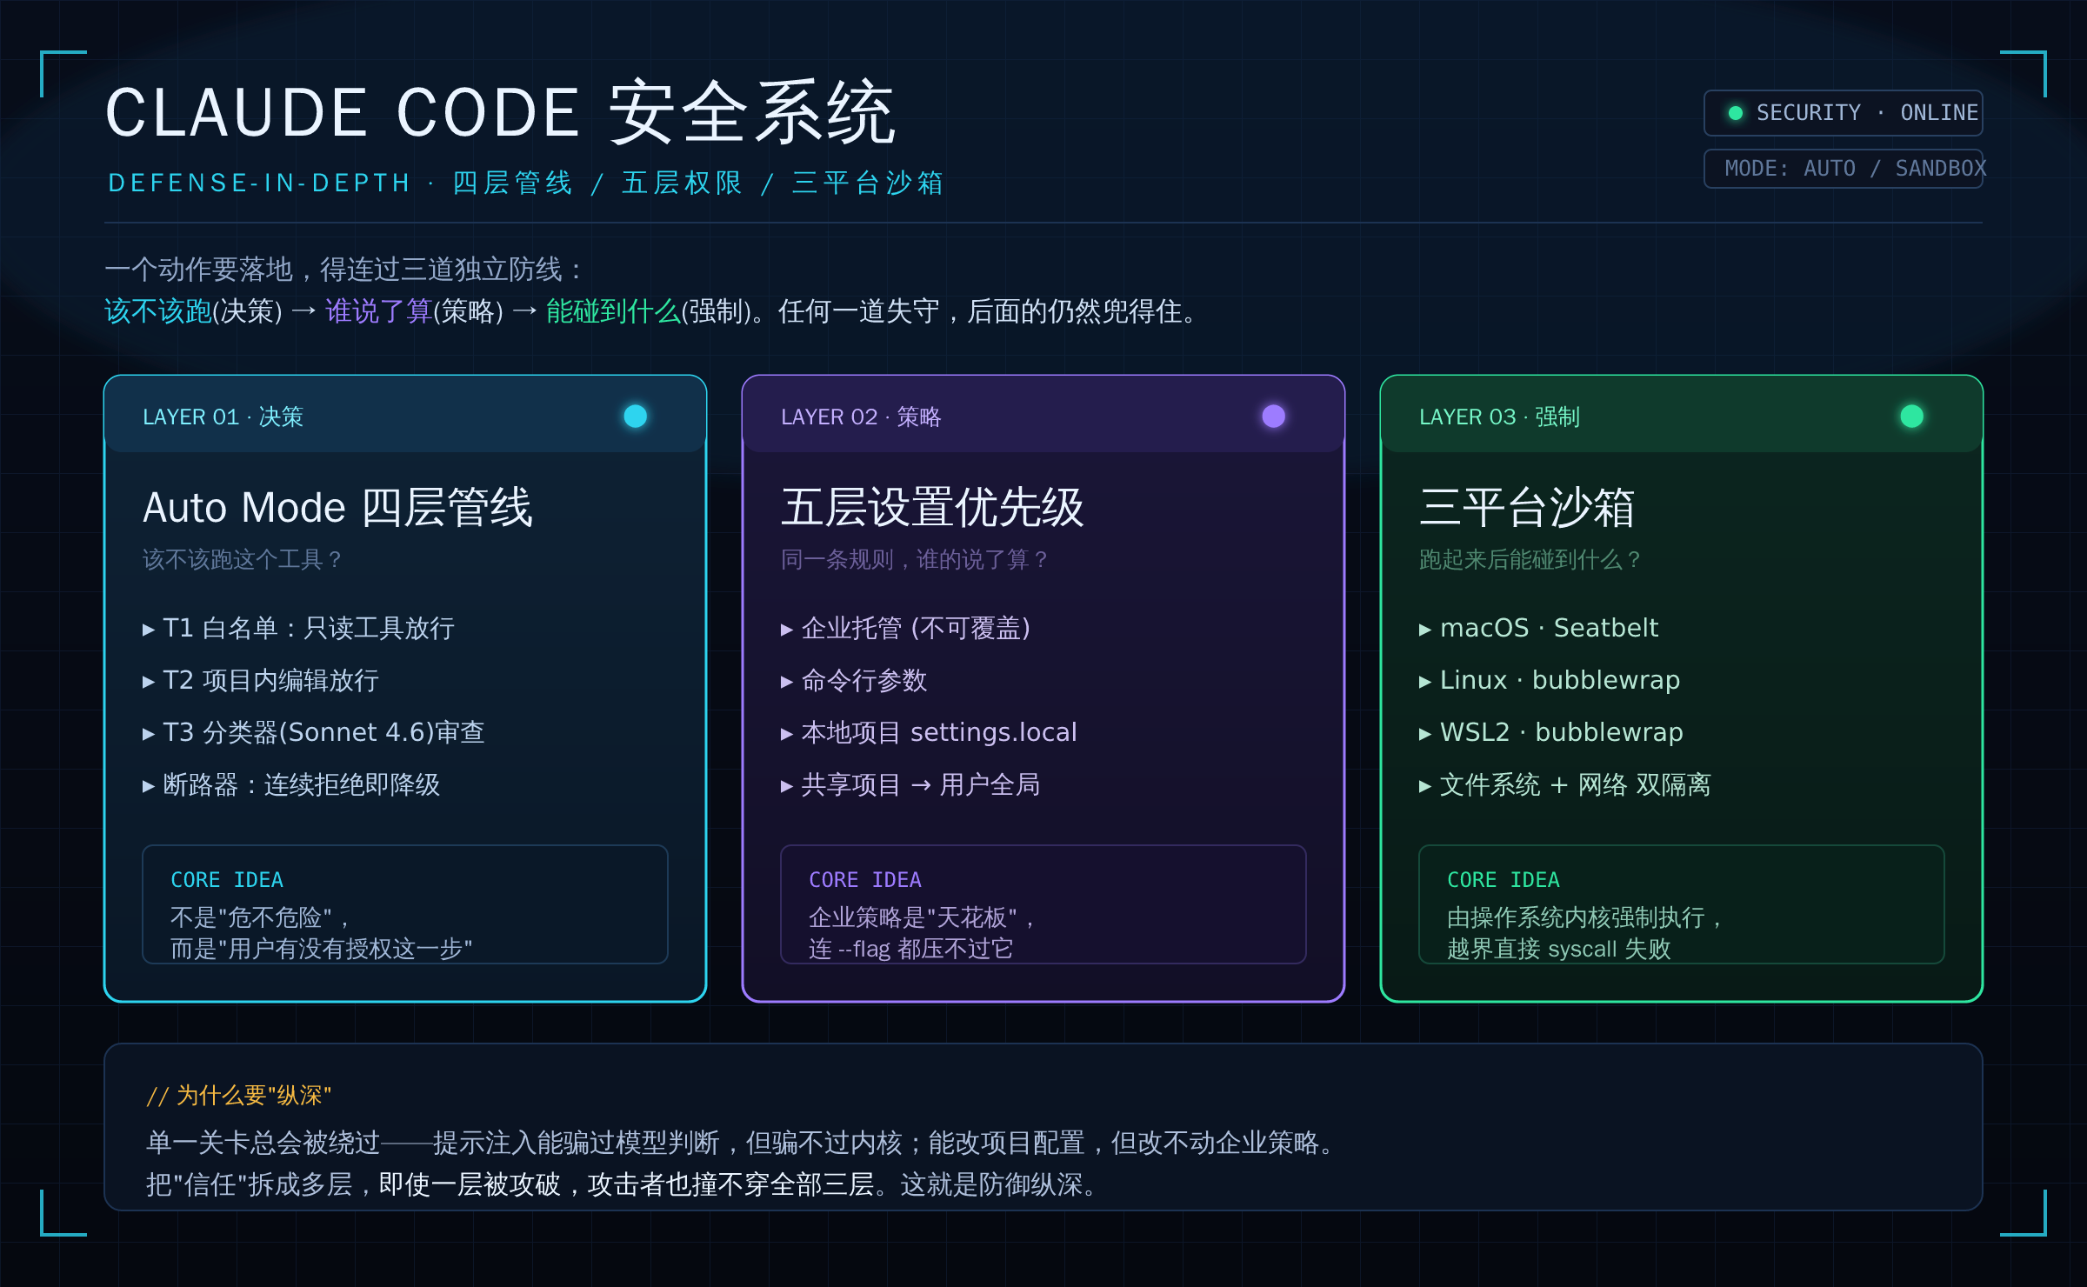Click the row 文件系统 + 网络 双隔离

click(x=1565, y=785)
